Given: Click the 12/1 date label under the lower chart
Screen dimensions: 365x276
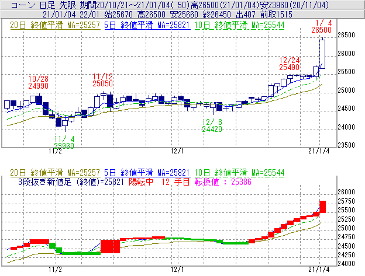Looking at the screenshot, I should (177, 269).
